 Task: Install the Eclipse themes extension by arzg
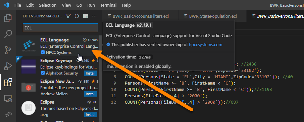(x=91, y=115)
